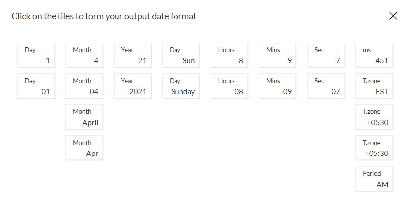Choose the T.zone EST tile

[374, 86]
